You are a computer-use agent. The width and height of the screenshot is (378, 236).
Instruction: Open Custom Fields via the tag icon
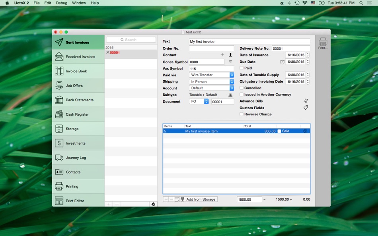tap(305, 107)
